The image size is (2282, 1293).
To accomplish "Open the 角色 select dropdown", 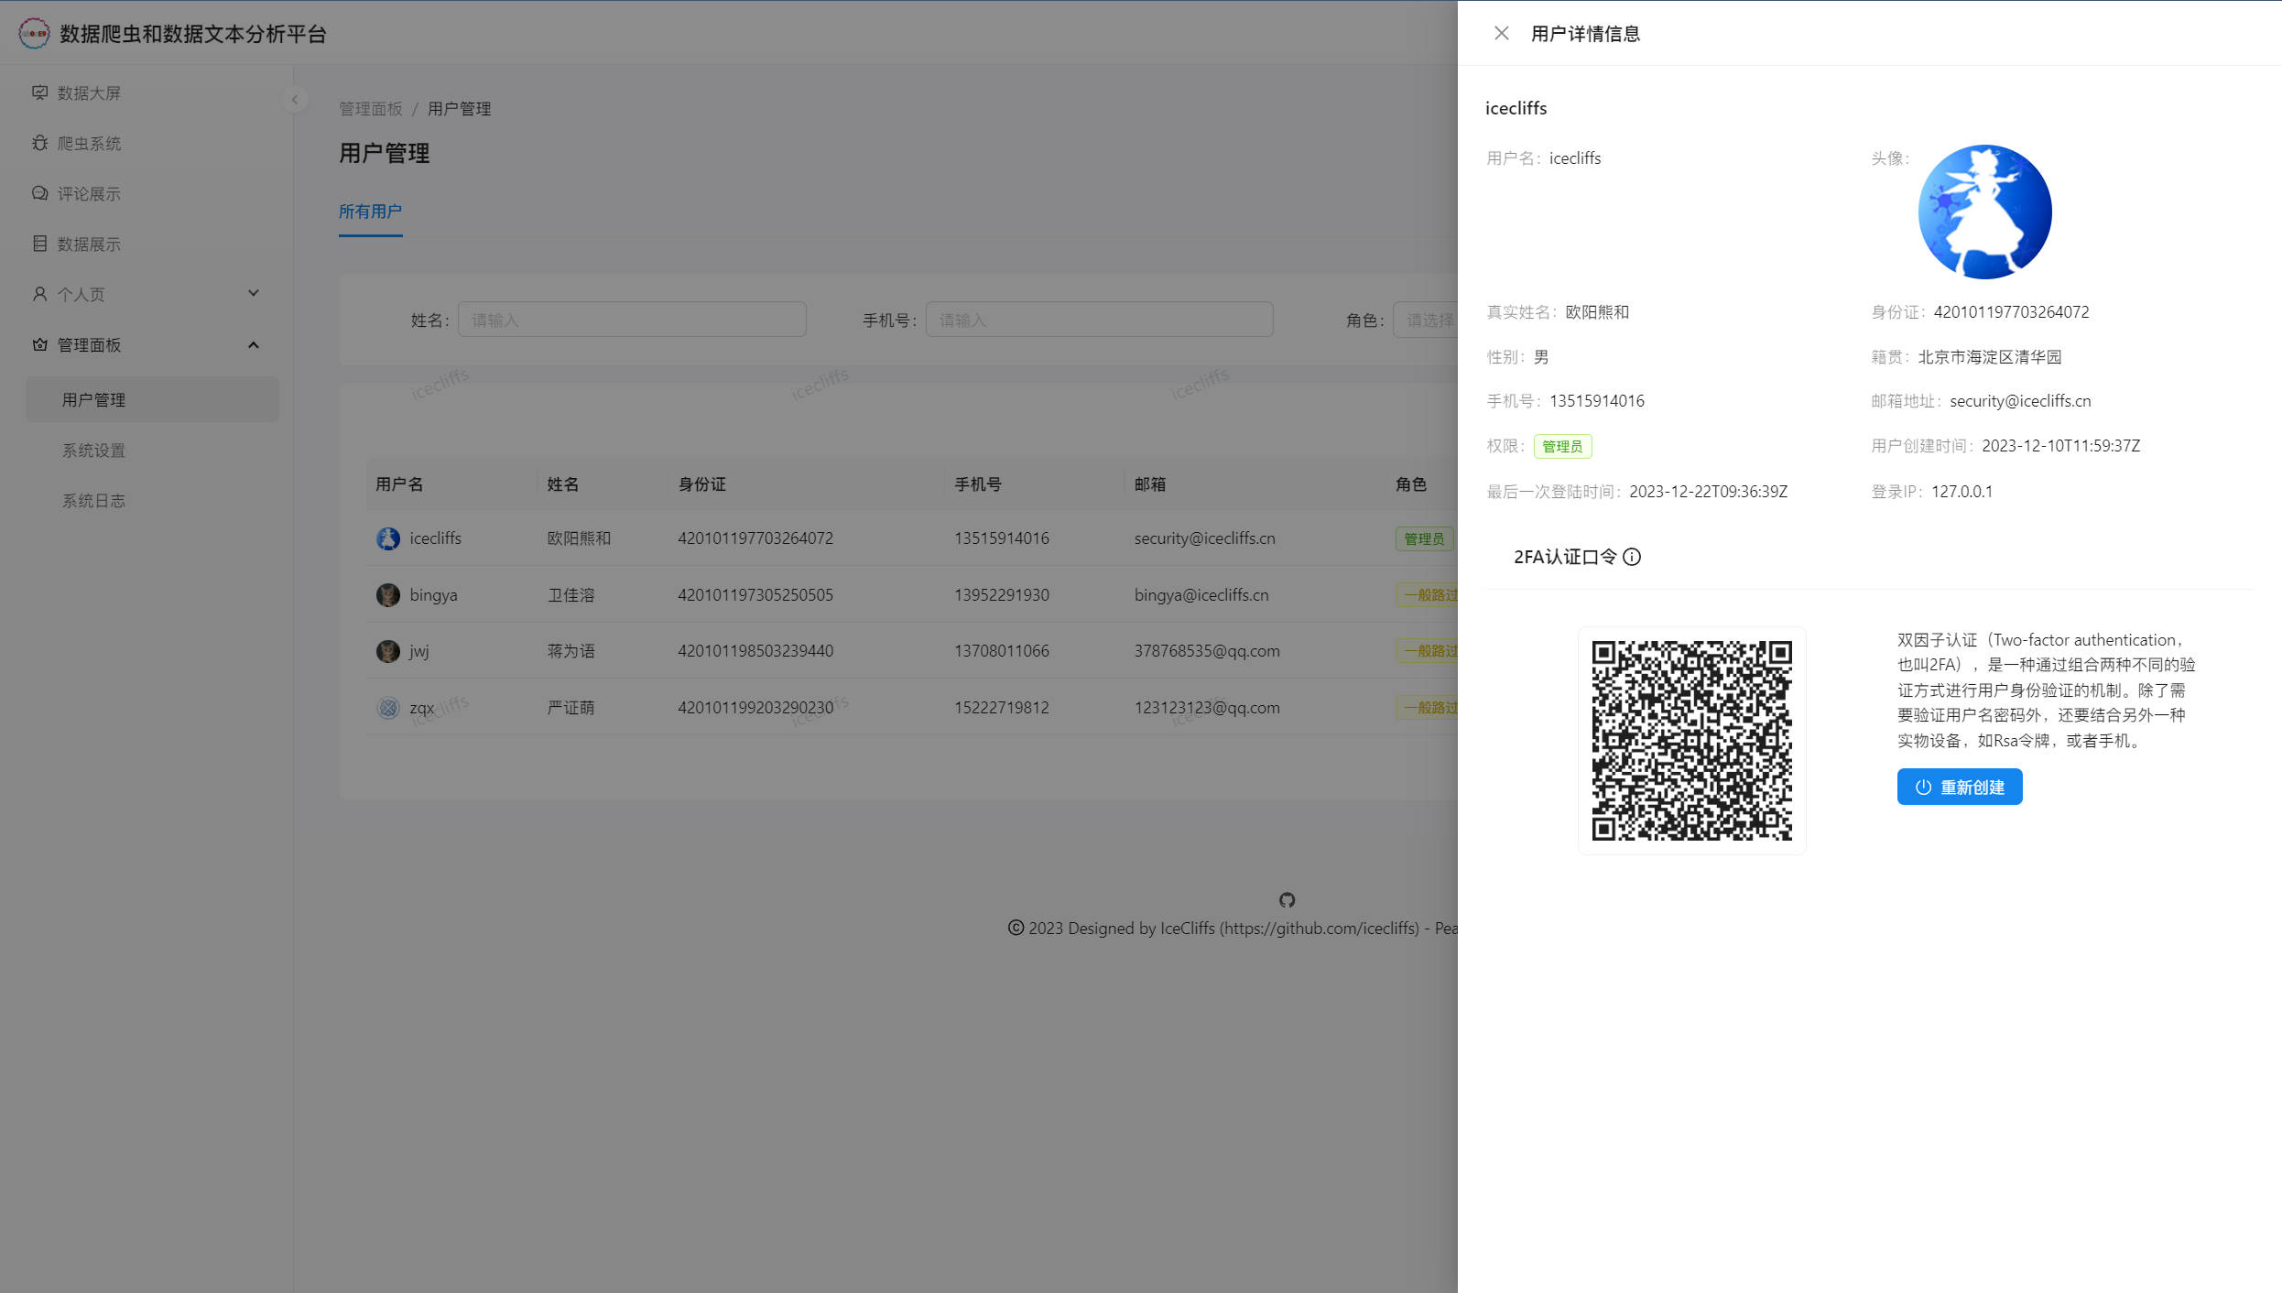I will click(1427, 321).
